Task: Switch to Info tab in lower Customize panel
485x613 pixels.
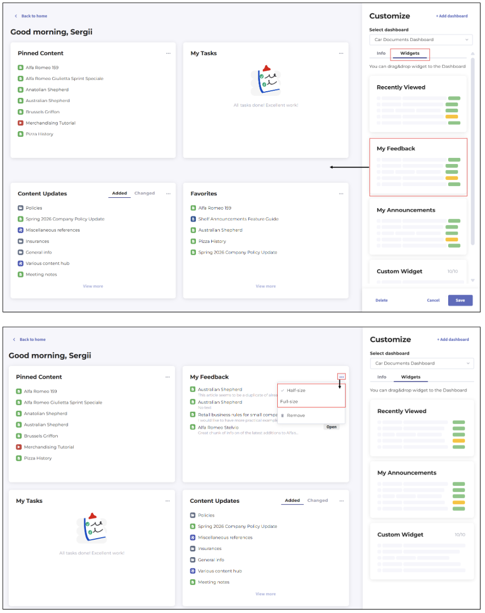Action: [x=382, y=377]
